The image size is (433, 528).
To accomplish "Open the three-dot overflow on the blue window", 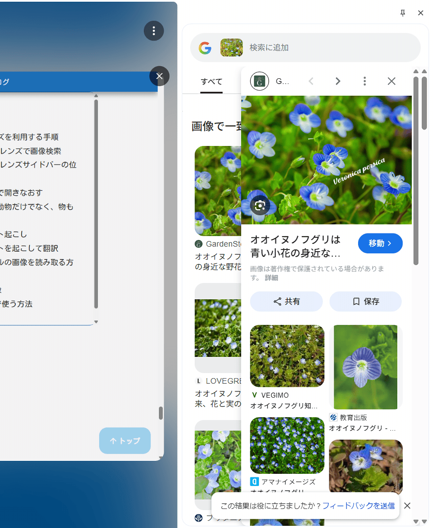I will point(154,31).
